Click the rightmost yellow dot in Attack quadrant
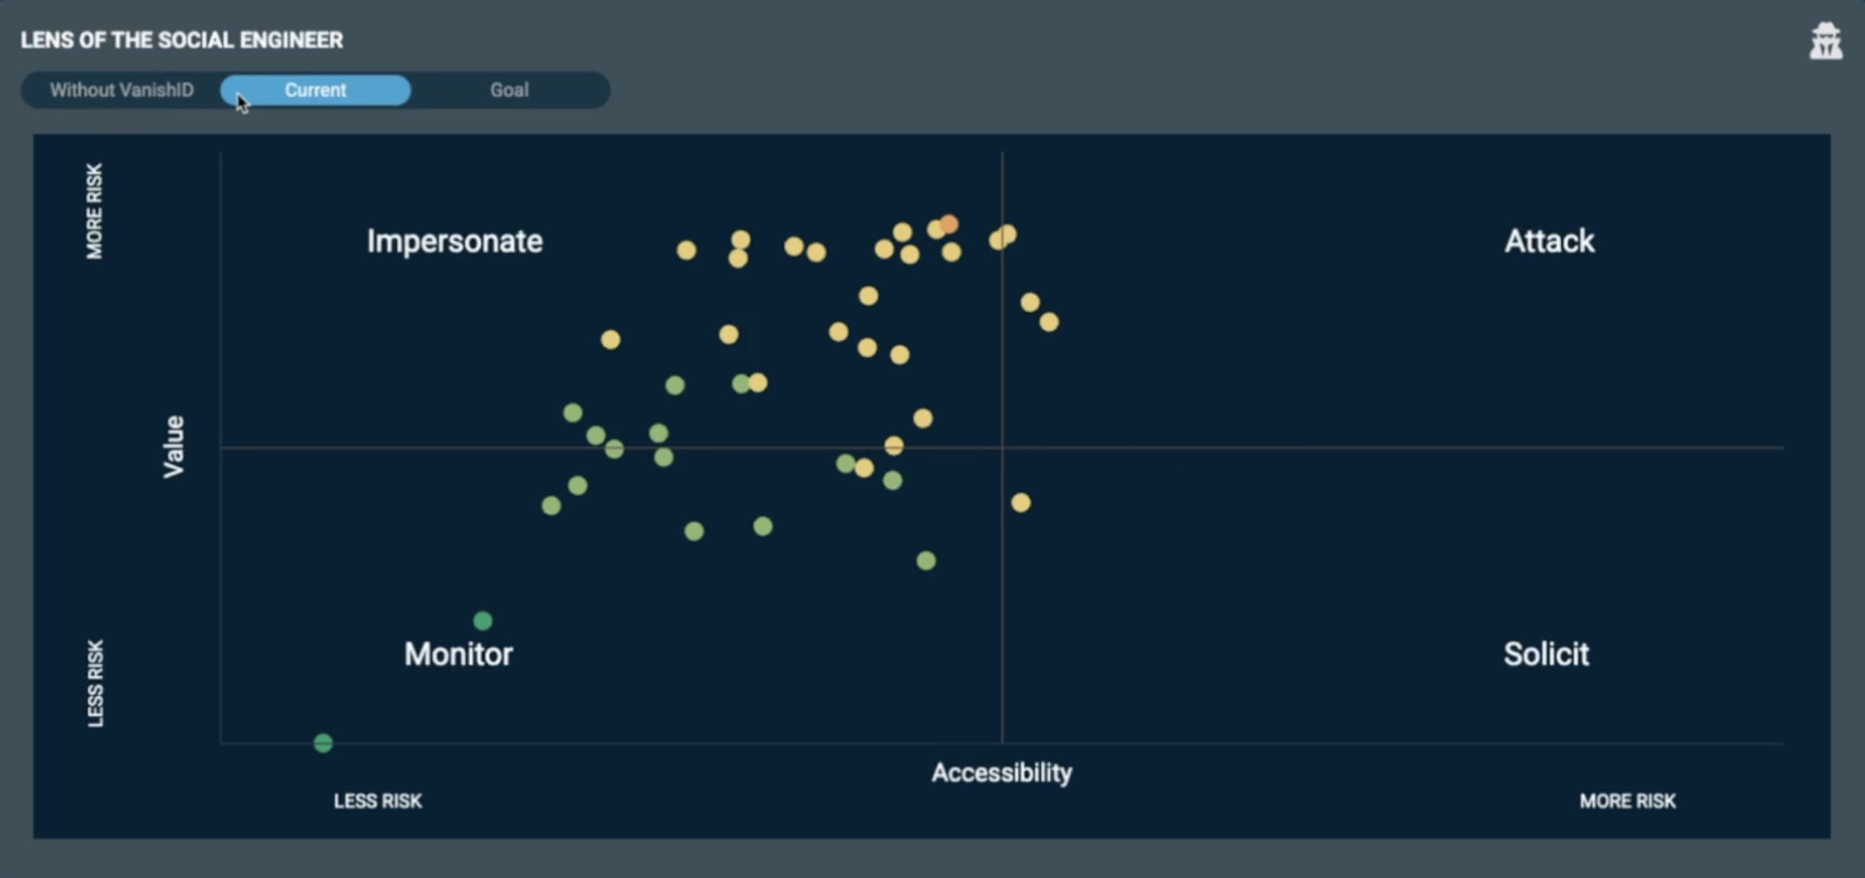The width and height of the screenshot is (1865, 878). (x=1049, y=322)
